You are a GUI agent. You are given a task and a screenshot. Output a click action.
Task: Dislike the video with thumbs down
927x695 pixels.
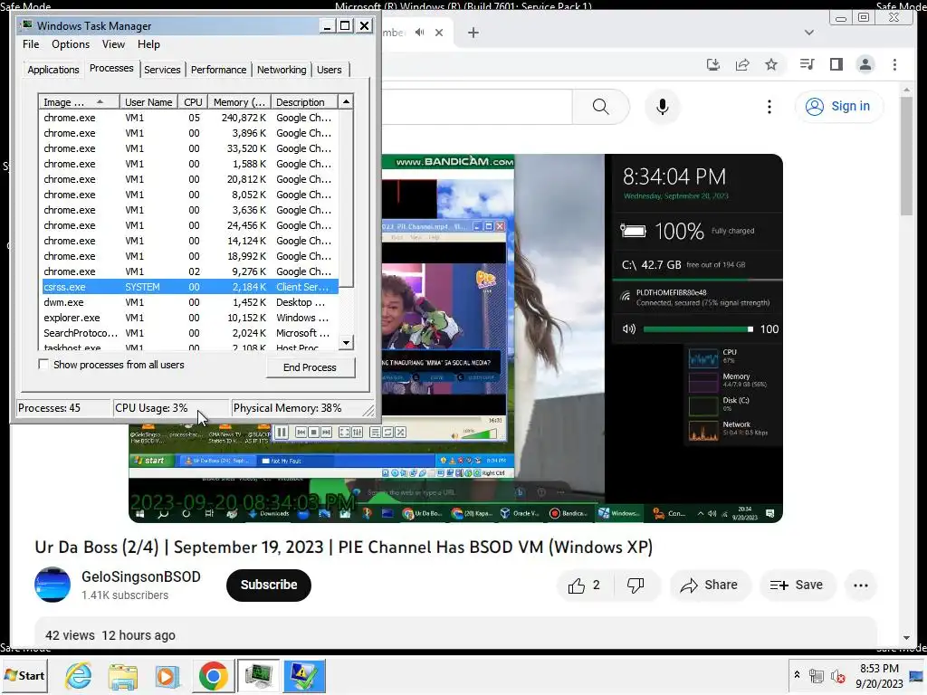636,586
